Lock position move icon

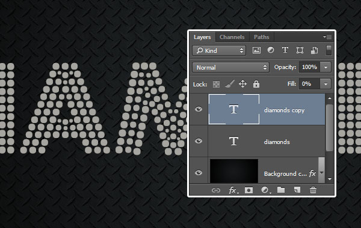pos(242,84)
